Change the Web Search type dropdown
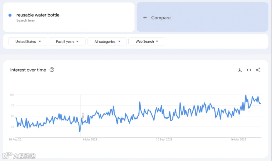Screen dimensions: 272x161 coord(147,42)
